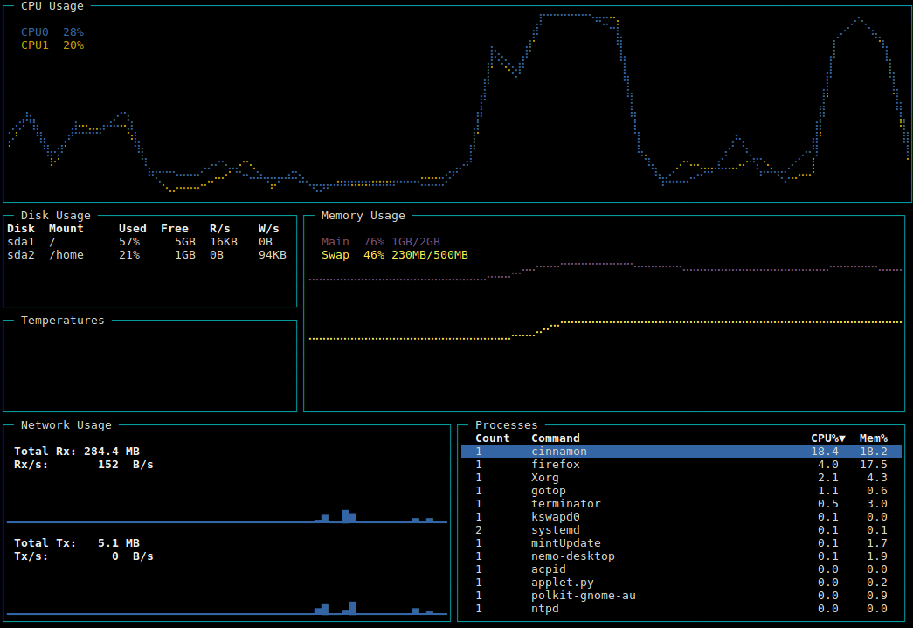Click the Main memory legend entry
This screenshot has height=628, width=913.
tap(335, 242)
